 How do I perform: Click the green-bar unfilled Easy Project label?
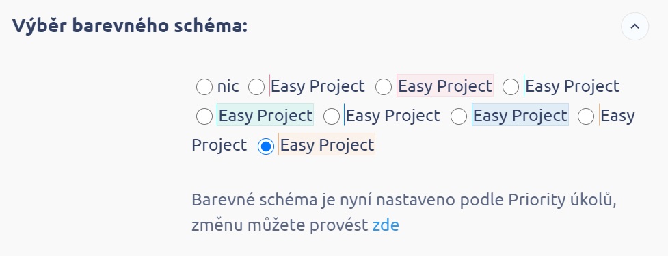click(572, 86)
